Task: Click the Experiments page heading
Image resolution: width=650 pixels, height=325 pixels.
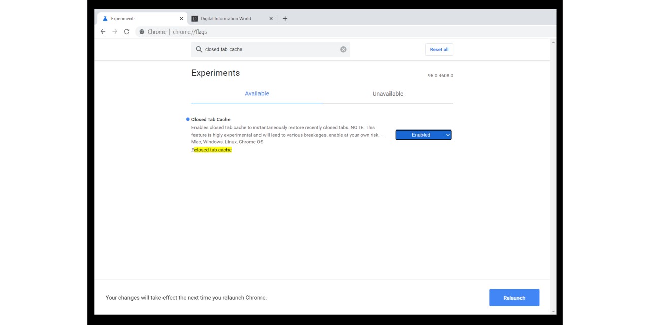Action: point(215,73)
